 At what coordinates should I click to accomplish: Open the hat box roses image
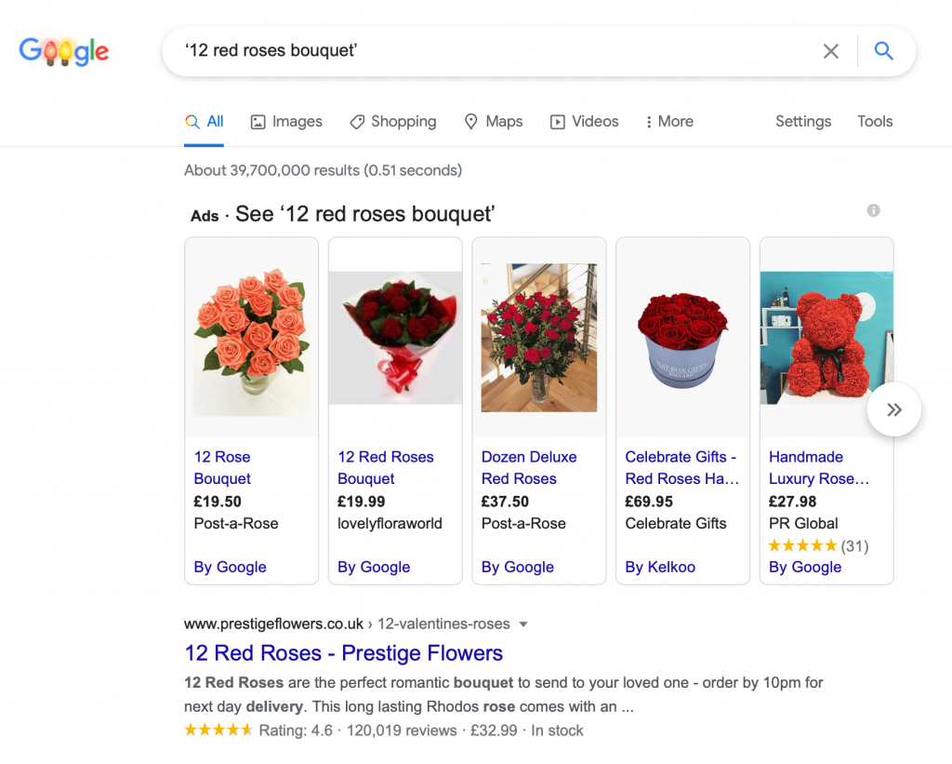pos(682,341)
